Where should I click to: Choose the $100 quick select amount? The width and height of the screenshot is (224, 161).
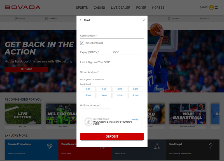[120, 89]
